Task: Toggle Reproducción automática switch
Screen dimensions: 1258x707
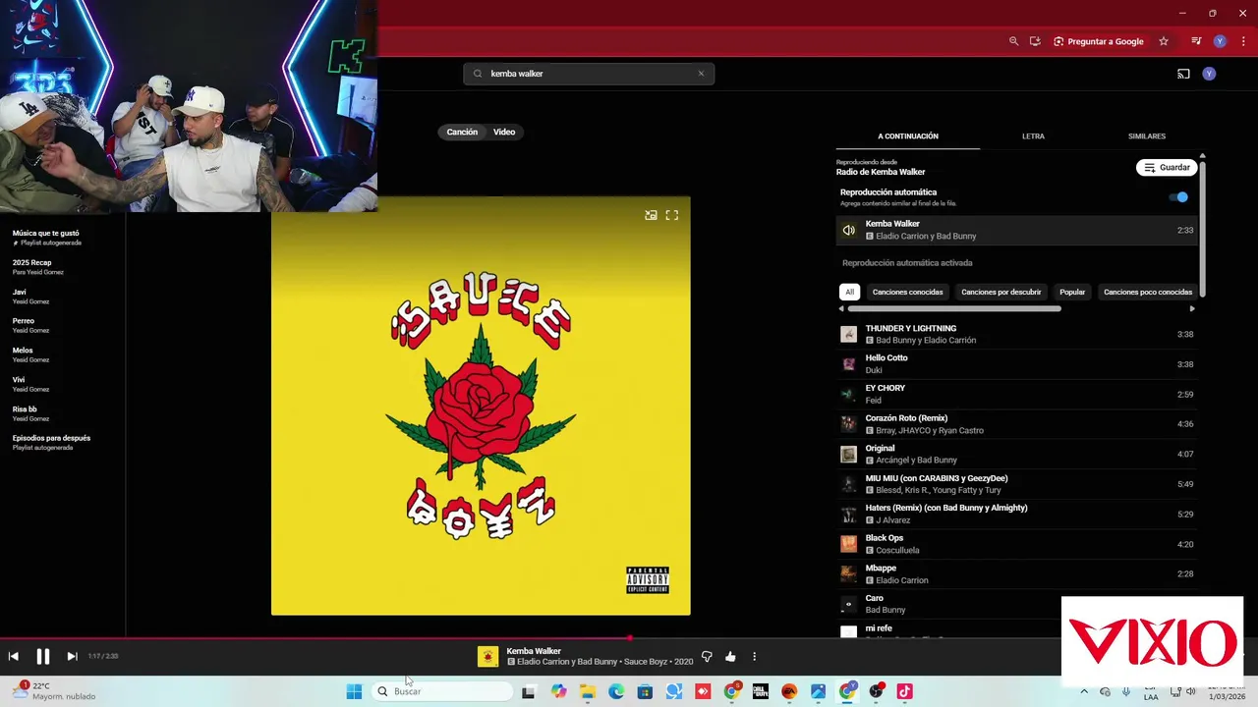Action: 1178,196
